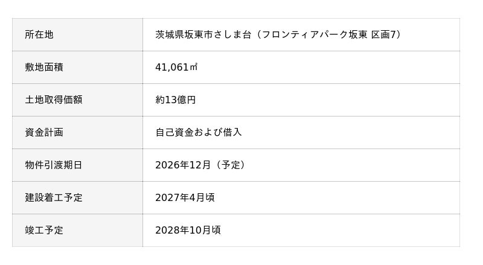
Task: Select the 資金計画 row header
Action: [x=44, y=133]
